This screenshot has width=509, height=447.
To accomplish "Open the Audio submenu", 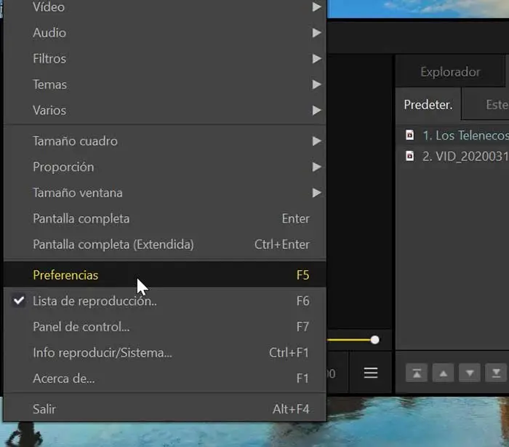I will point(164,33).
